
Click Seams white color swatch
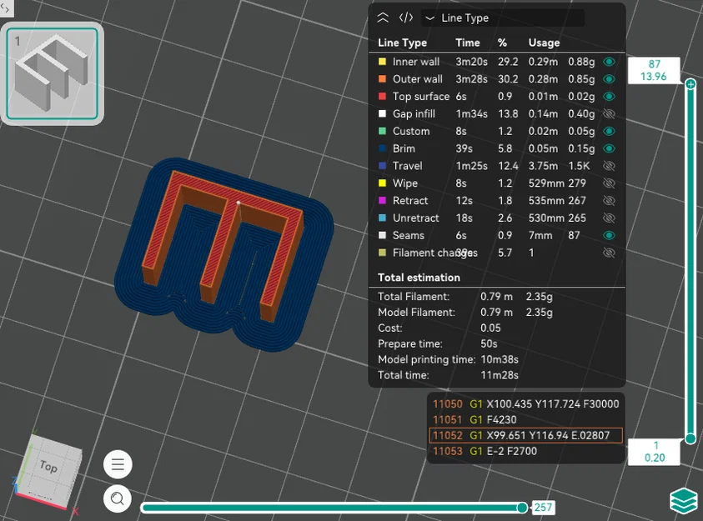[382, 236]
